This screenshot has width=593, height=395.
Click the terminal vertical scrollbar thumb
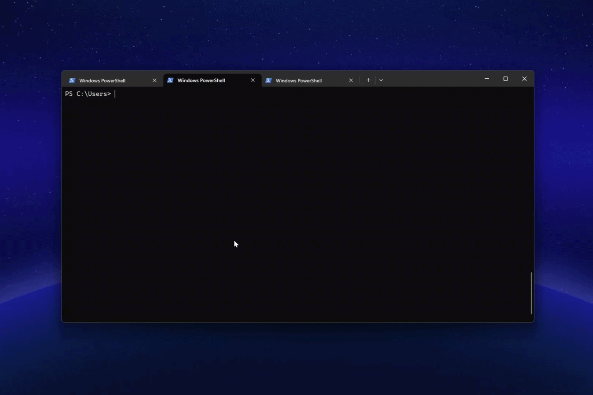click(531, 293)
